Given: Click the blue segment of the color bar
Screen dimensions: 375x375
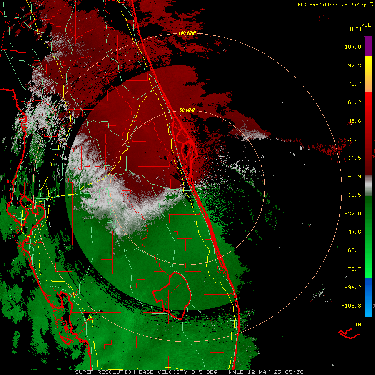Looking at the screenshot, I should (368, 297).
